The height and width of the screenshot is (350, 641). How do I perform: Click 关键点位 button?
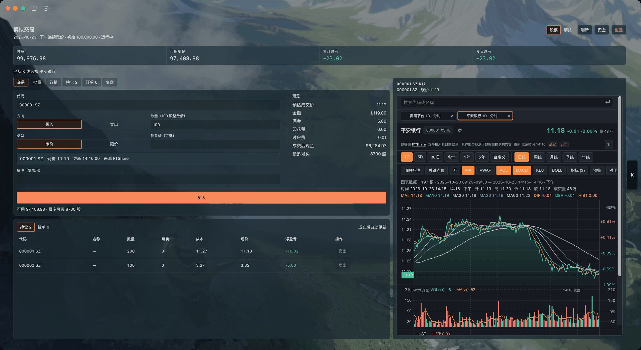tap(436, 170)
